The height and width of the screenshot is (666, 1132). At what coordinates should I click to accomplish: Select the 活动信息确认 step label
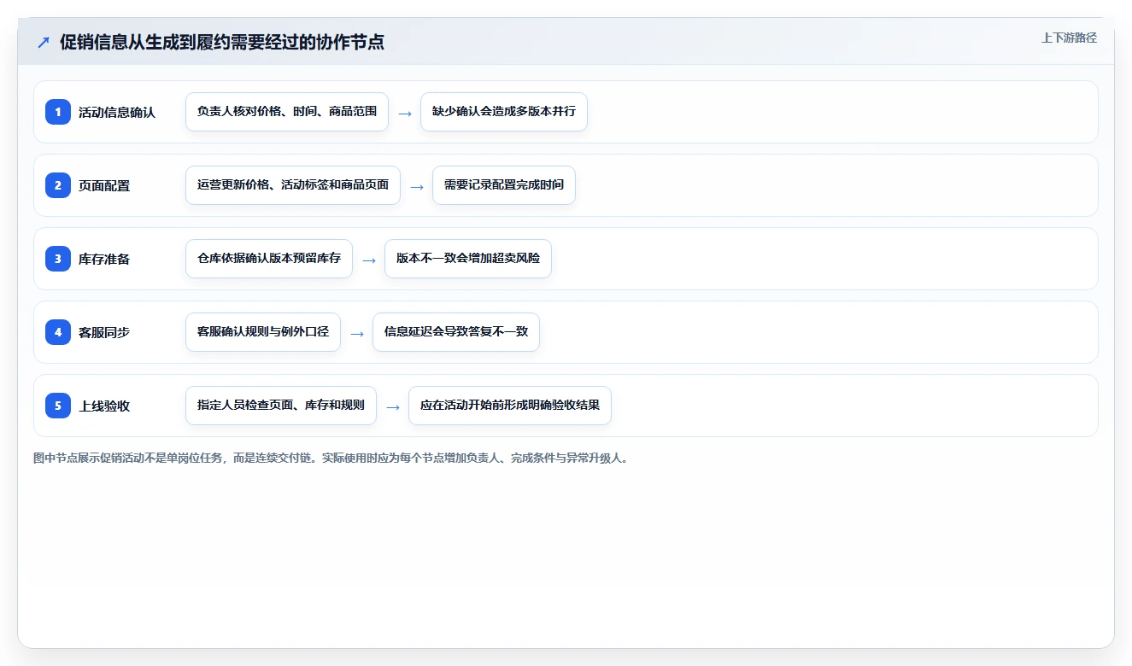(117, 112)
